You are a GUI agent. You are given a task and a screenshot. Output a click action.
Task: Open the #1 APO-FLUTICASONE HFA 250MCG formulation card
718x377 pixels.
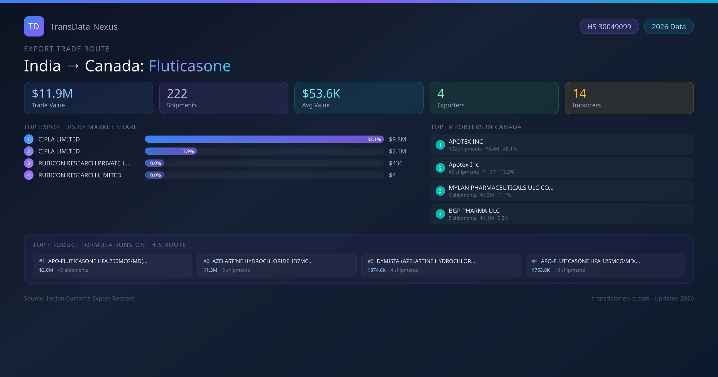coord(112,265)
